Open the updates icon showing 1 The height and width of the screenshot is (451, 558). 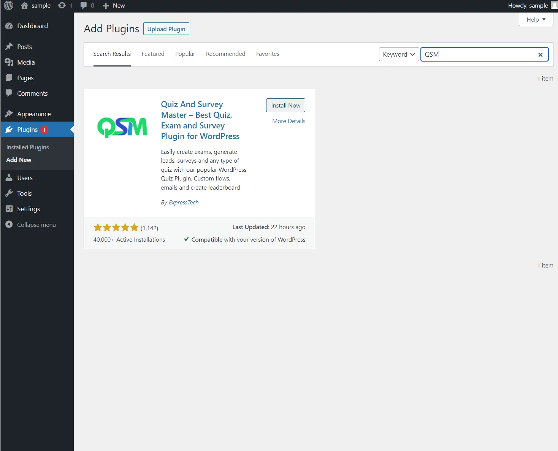pyautogui.click(x=65, y=6)
